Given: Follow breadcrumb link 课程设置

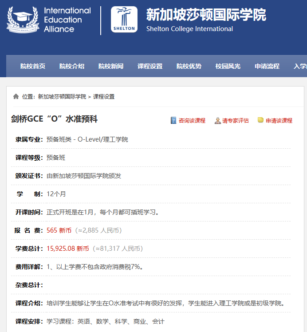Looking at the screenshot, I should 104,97.
